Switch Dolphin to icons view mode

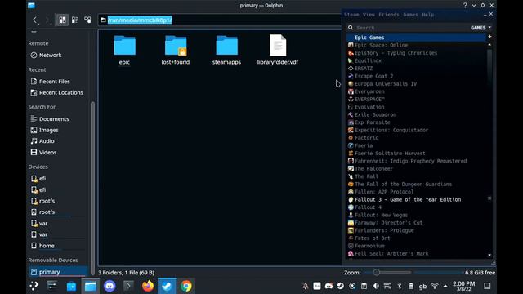tap(62, 20)
